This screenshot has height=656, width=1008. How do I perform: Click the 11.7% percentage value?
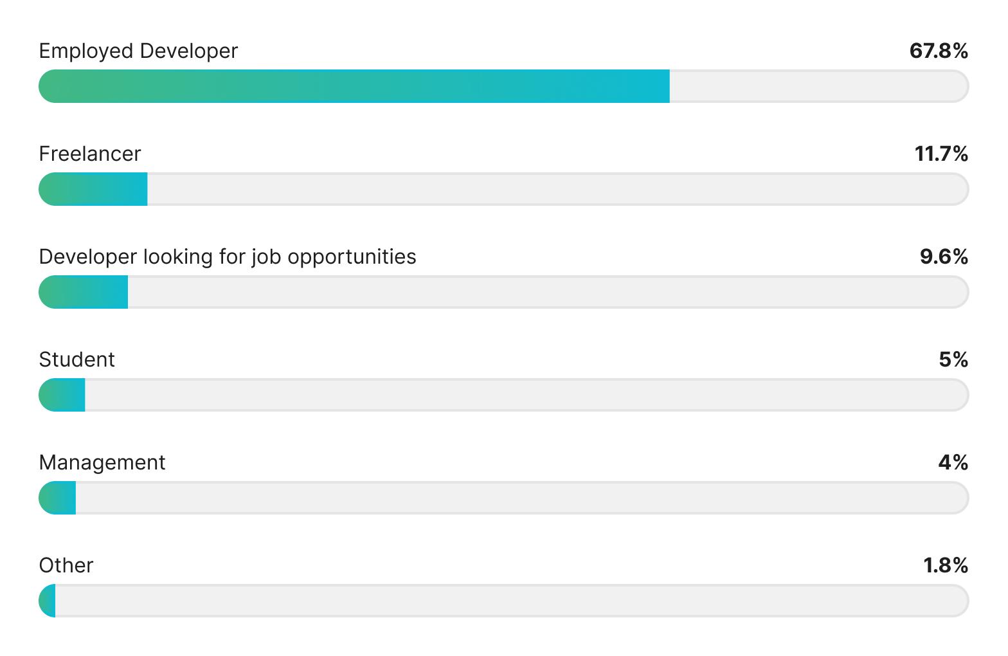[941, 154]
